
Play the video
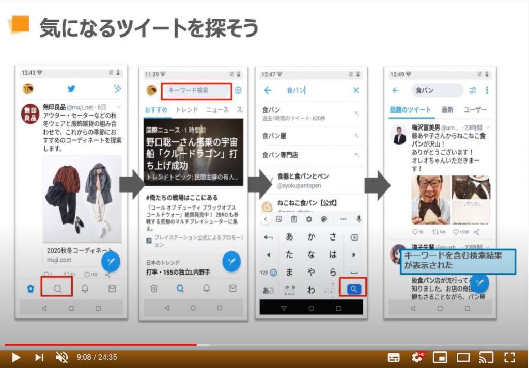[15, 357]
